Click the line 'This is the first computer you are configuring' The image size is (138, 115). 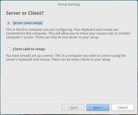click(39, 30)
